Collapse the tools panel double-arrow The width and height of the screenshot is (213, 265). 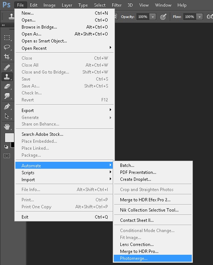click(x=3, y=25)
